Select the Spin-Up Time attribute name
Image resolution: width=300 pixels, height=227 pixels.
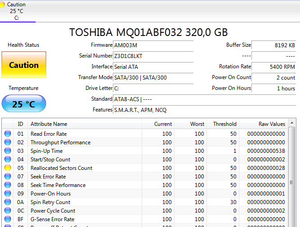click(x=47, y=151)
